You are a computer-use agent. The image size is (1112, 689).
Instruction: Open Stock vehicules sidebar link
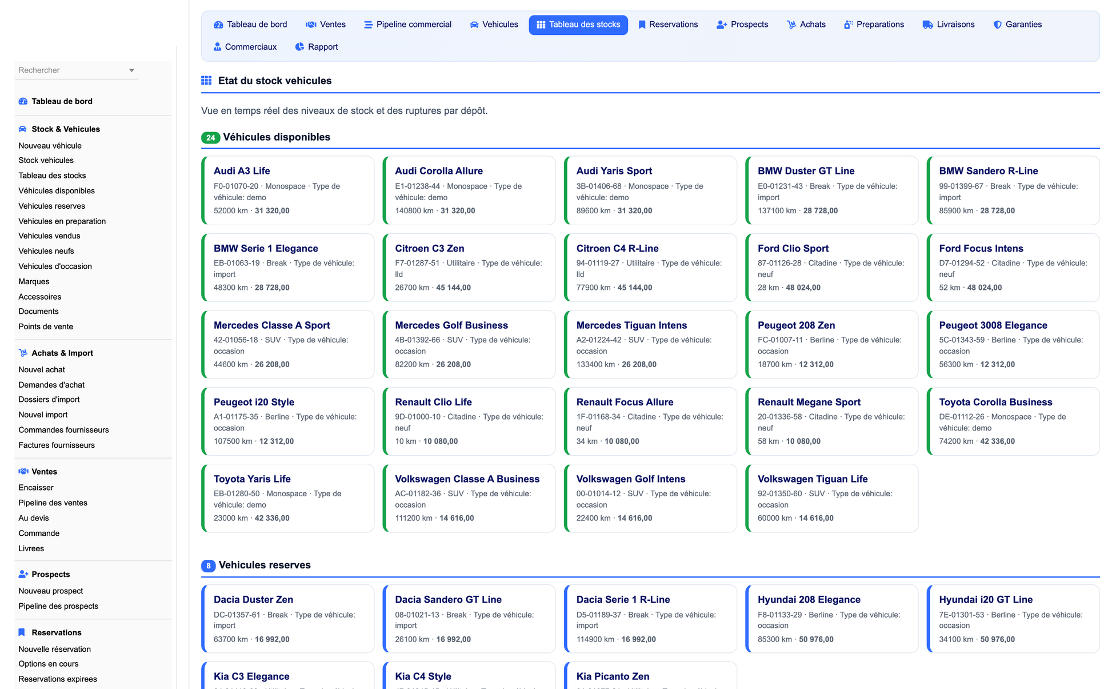click(46, 161)
